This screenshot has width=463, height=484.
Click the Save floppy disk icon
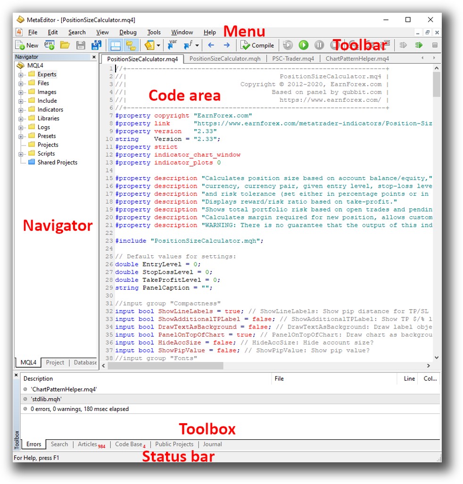pyautogui.click(x=81, y=45)
